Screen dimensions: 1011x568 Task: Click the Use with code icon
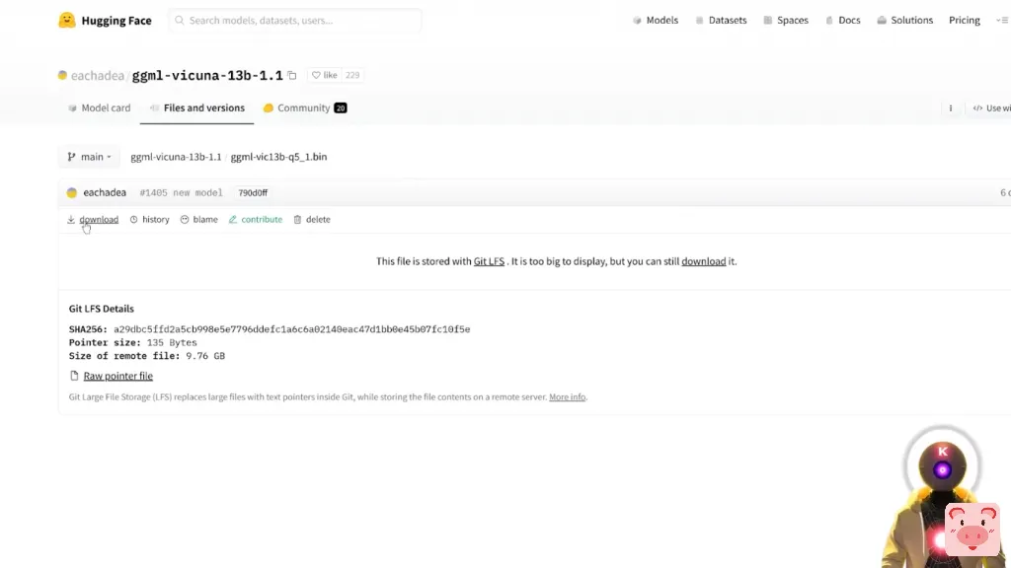[977, 108]
